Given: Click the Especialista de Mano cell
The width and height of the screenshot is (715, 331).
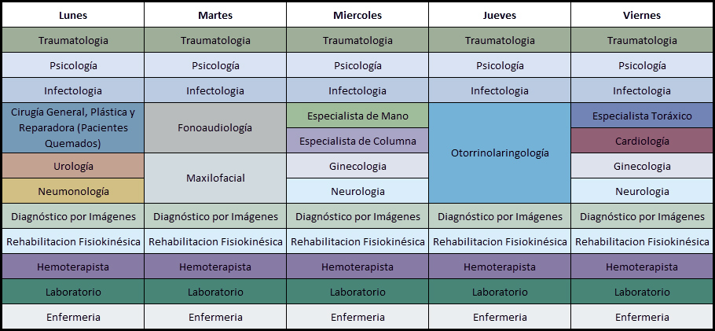Looking at the screenshot, I should [x=357, y=116].
